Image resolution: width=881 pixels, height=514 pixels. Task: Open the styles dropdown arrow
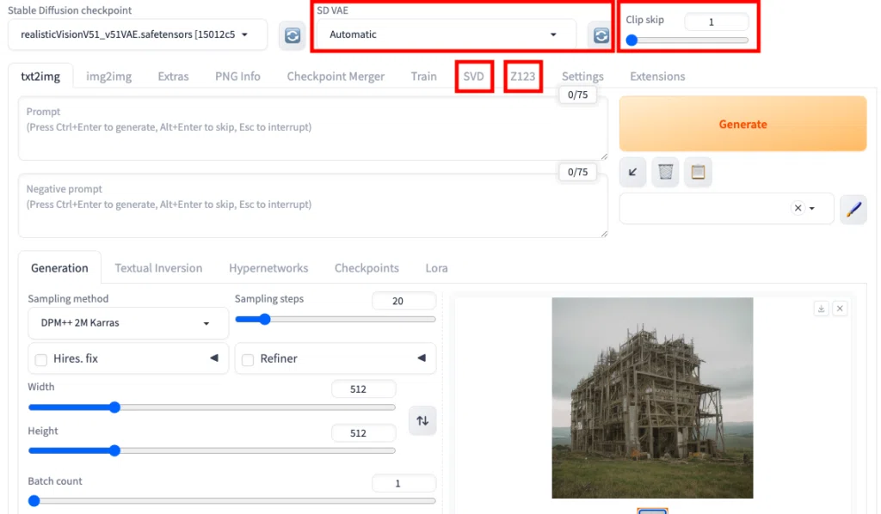pos(812,209)
